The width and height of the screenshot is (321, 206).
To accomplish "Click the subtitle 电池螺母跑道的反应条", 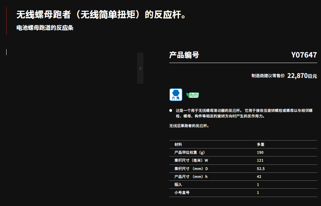I will coord(45,28).
